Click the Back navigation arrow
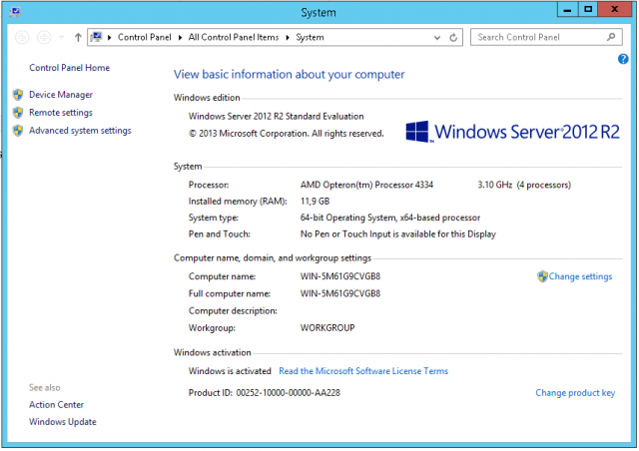The width and height of the screenshot is (639, 451). click(22, 38)
